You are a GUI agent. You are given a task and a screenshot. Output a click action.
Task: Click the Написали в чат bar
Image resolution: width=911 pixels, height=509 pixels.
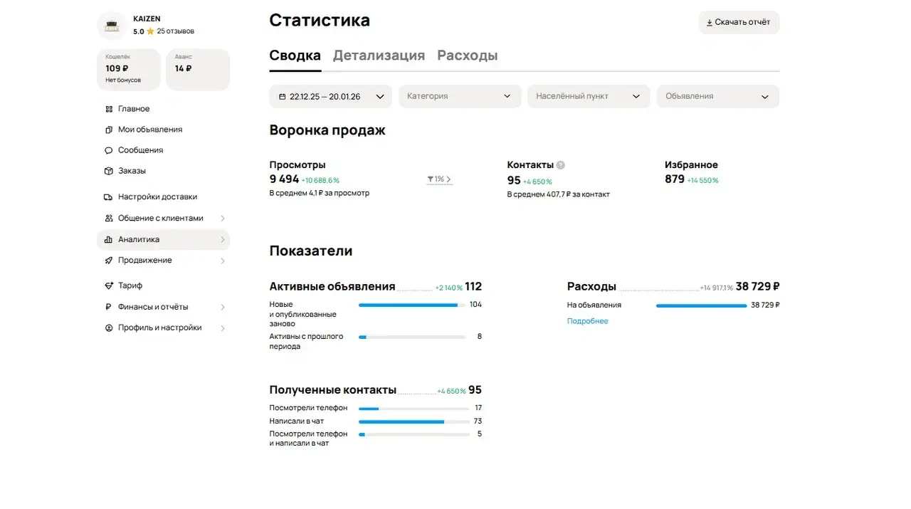pyautogui.click(x=414, y=421)
